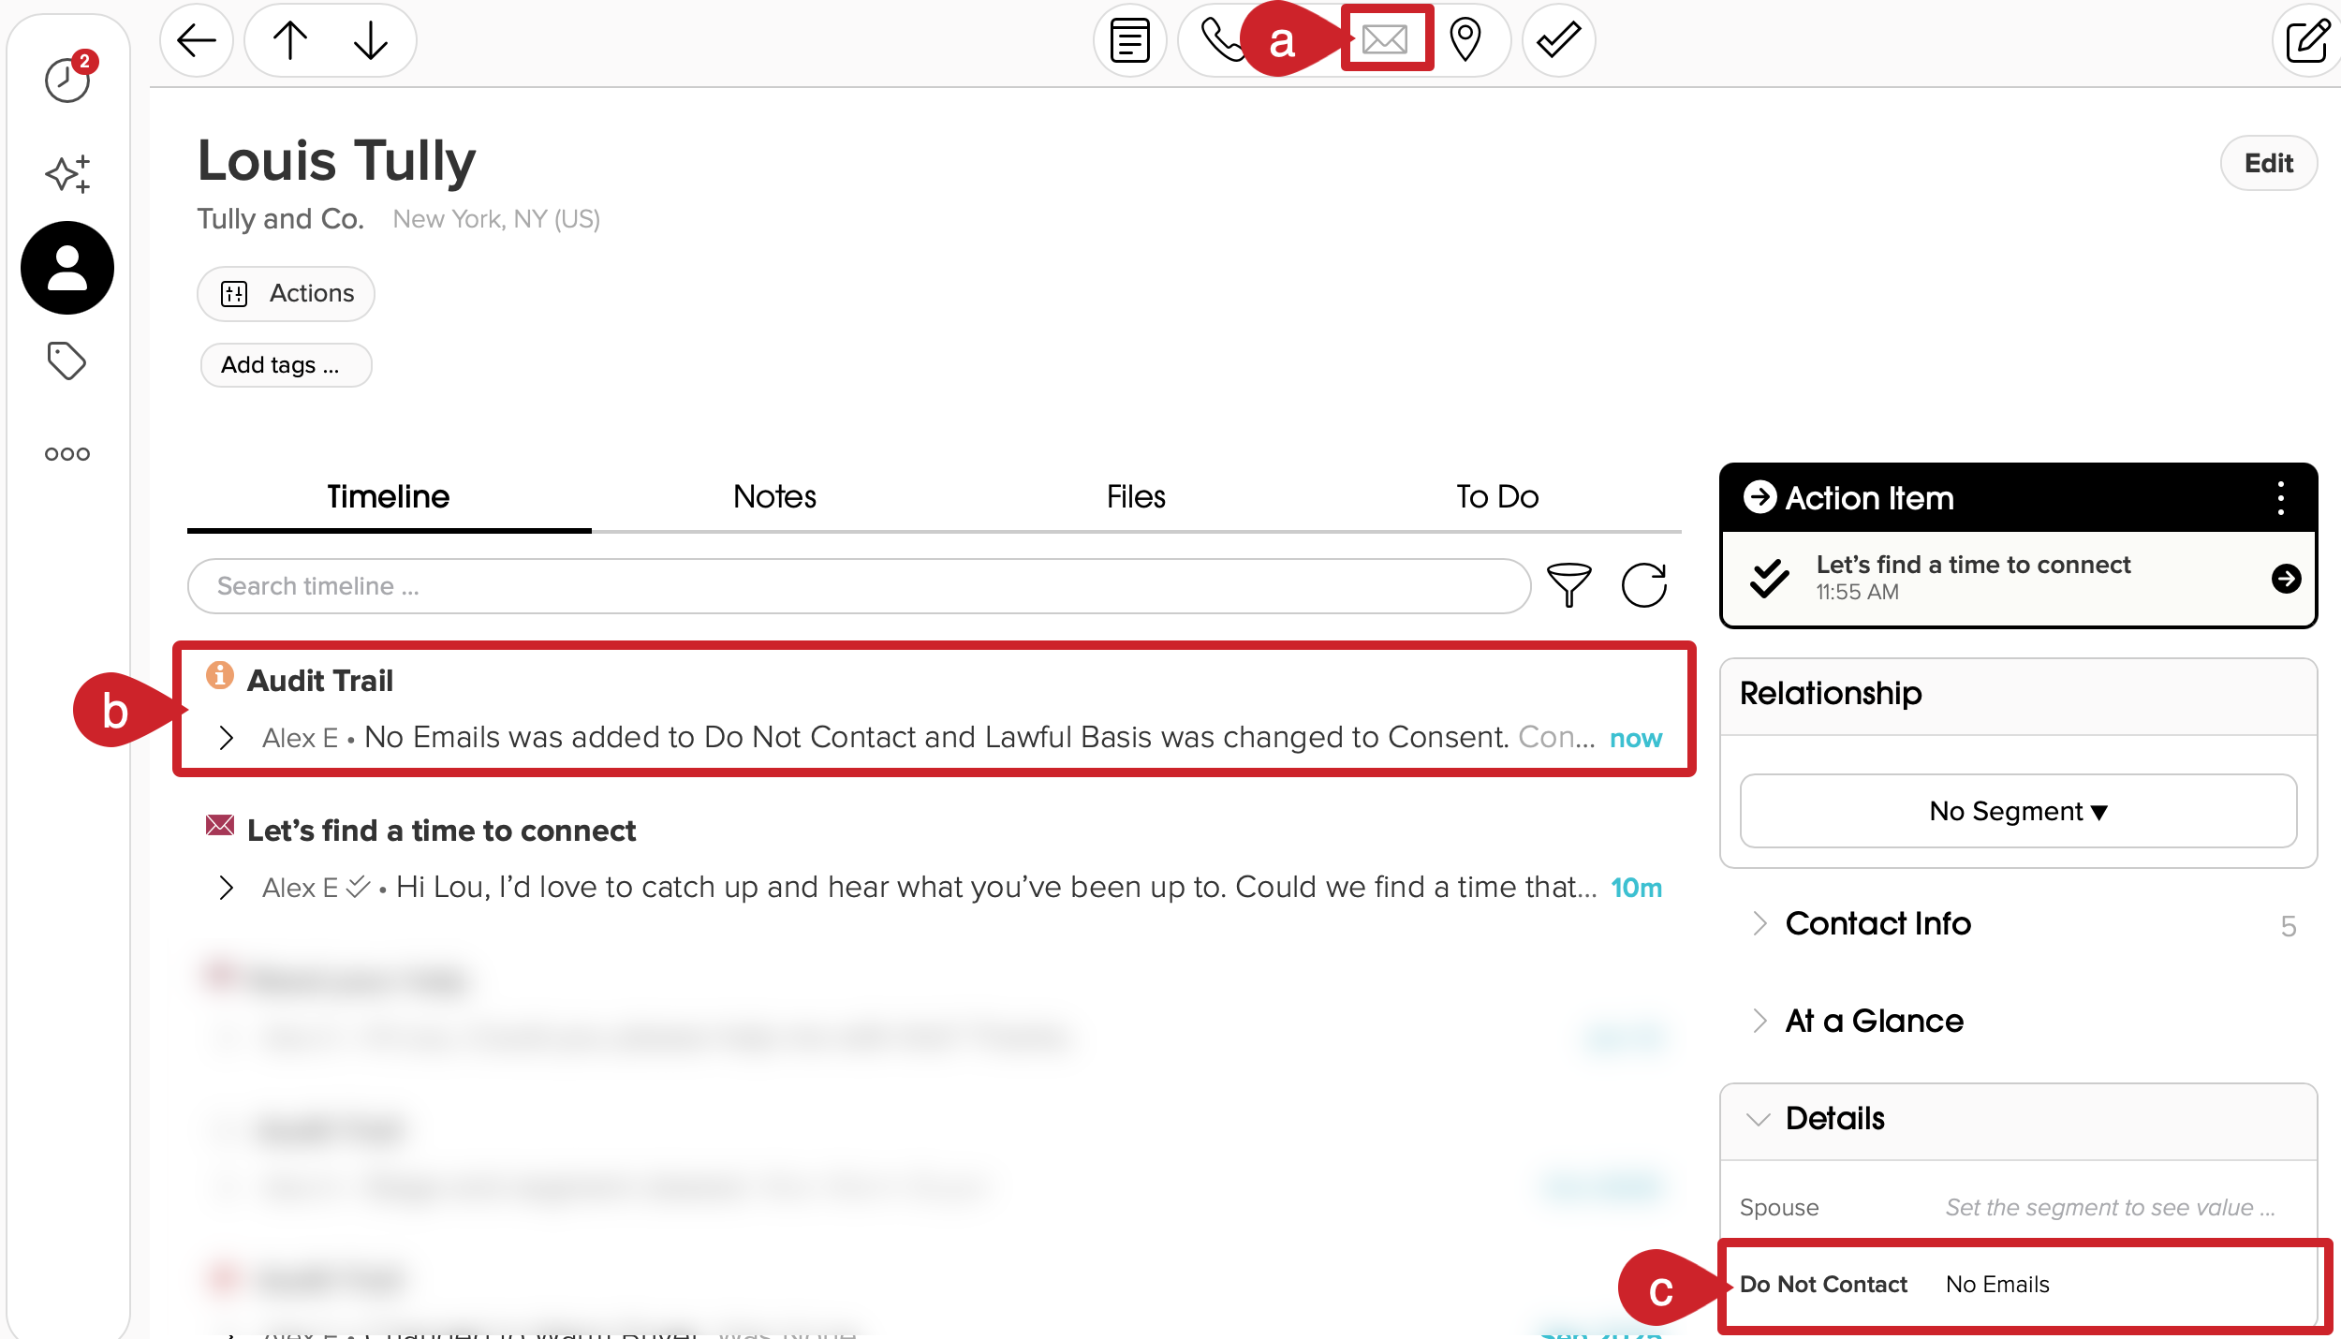2341x1339 pixels.
Task: Refresh the timeline with the refresh icon
Action: click(x=1644, y=585)
